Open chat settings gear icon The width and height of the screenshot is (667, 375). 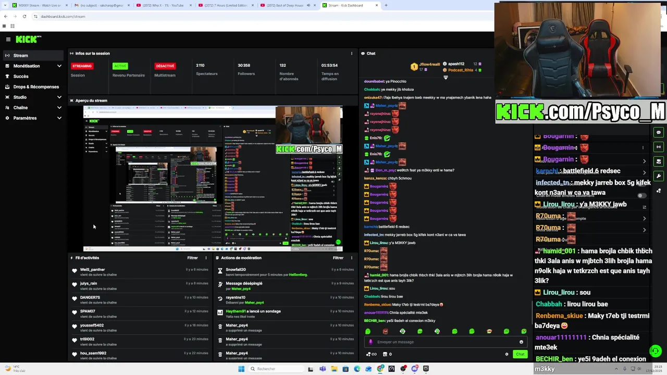(x=507, y=354)
